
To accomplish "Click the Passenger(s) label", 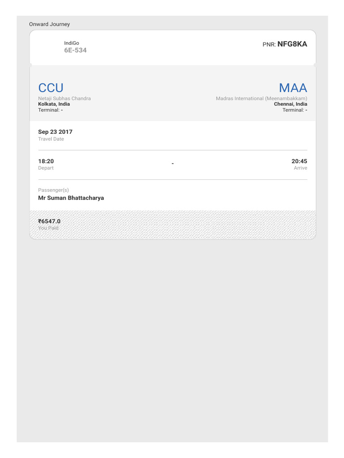I will [x=54, y=190].
